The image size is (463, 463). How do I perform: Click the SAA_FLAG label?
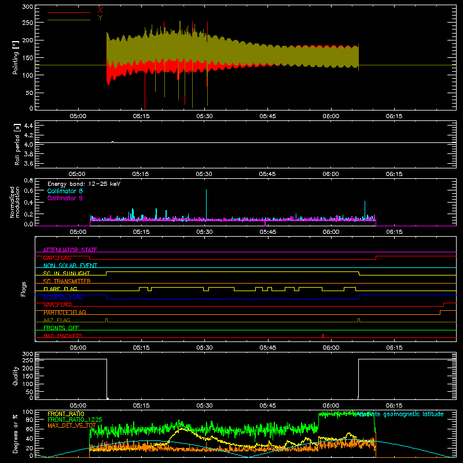57,305
